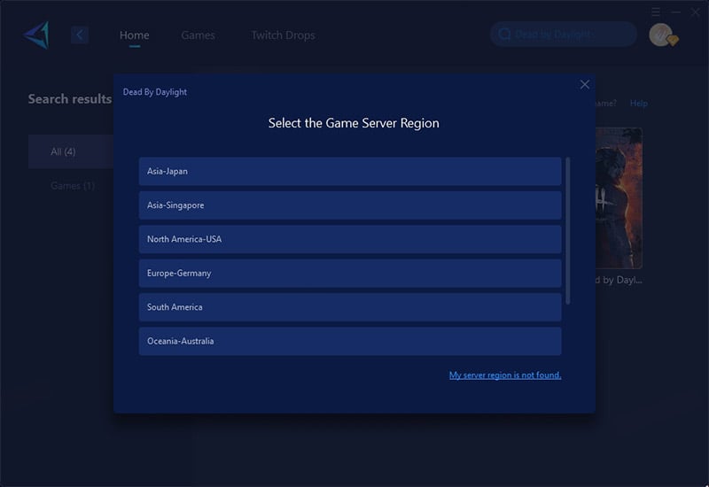709x487 pixels.
Task: Open the Twitch Drops tab
Action: click(283, 35)
